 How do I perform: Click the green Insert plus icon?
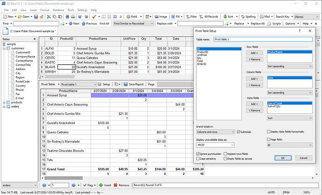tap(101, 185)
